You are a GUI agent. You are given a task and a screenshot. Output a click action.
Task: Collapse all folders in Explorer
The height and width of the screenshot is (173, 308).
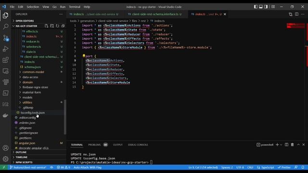click(63, 26)
